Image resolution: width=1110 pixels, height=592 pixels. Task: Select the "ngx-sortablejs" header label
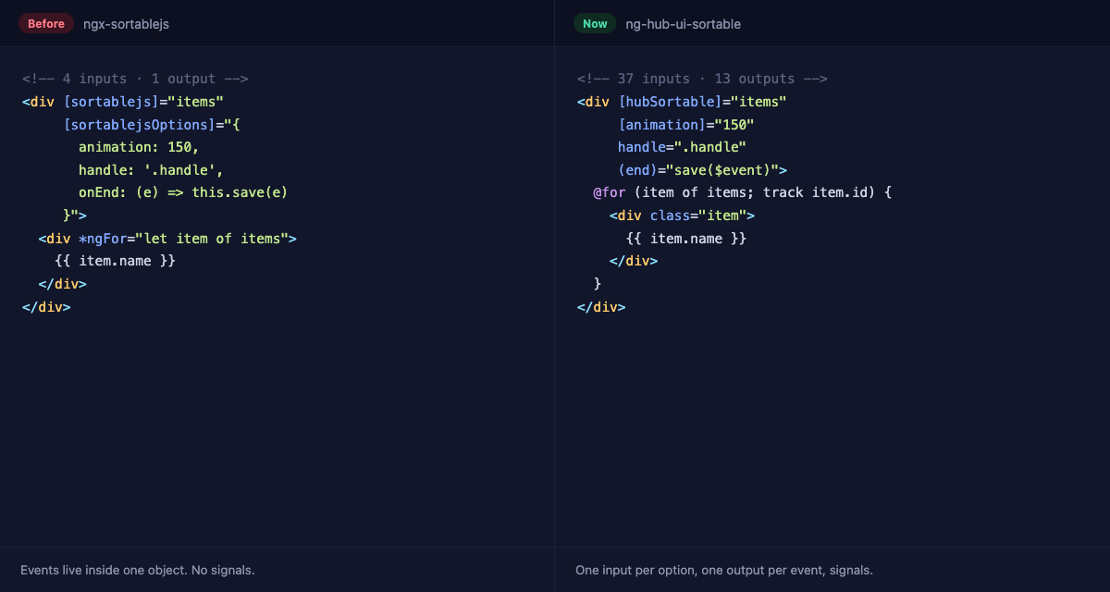[x=126, y=24]
